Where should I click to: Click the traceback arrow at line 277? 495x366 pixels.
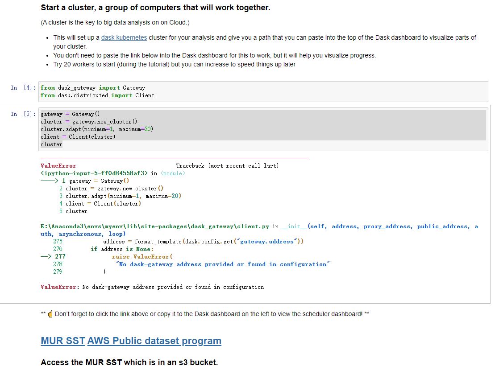pyautogui.click(x=46, y=257)
